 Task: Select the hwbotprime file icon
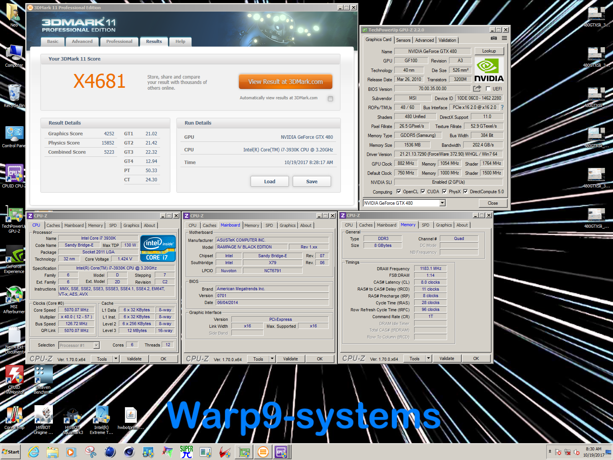(x=131, y=418)
